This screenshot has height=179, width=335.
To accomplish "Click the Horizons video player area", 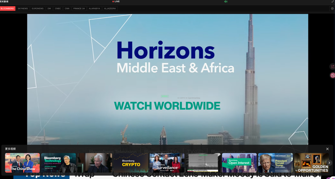I will coord(167,79).
